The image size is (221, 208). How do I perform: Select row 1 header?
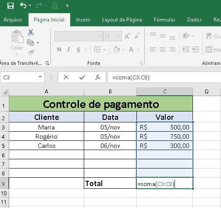(4, 104)
